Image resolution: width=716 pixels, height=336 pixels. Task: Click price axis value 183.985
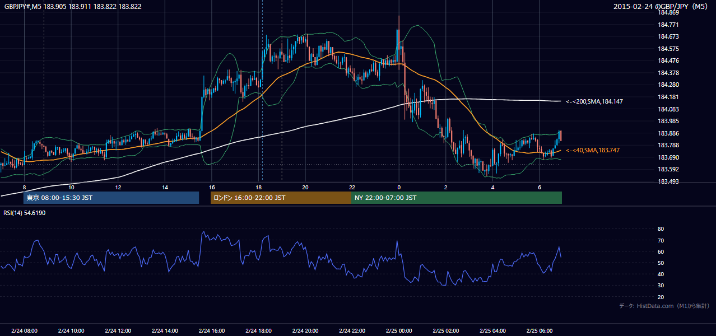(x=668, y=121)
